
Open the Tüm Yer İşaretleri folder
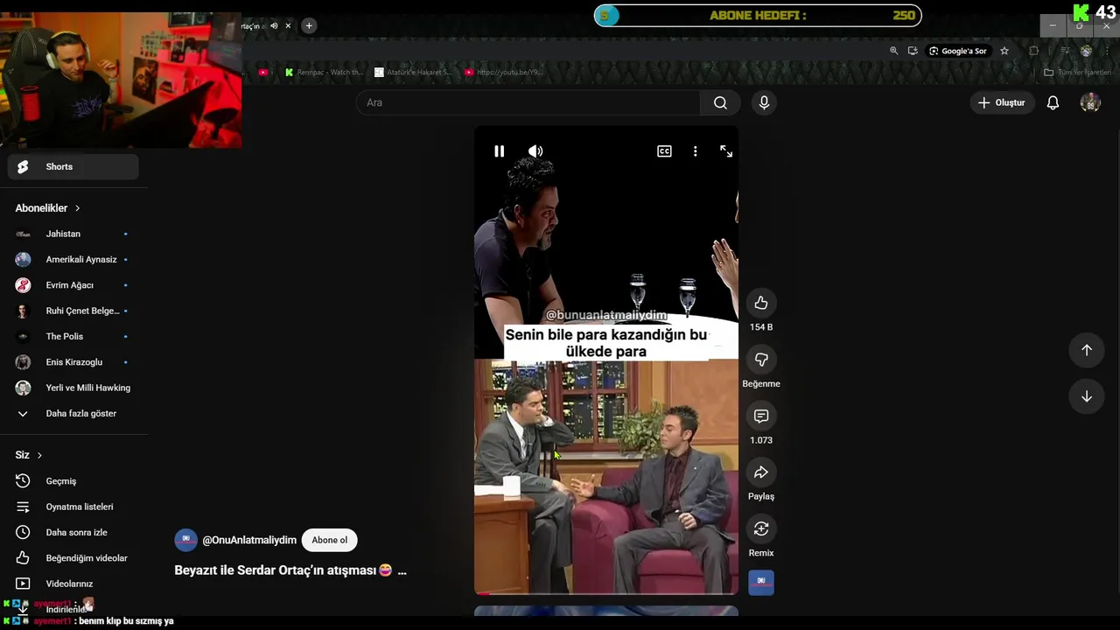tap(1078, 72)
